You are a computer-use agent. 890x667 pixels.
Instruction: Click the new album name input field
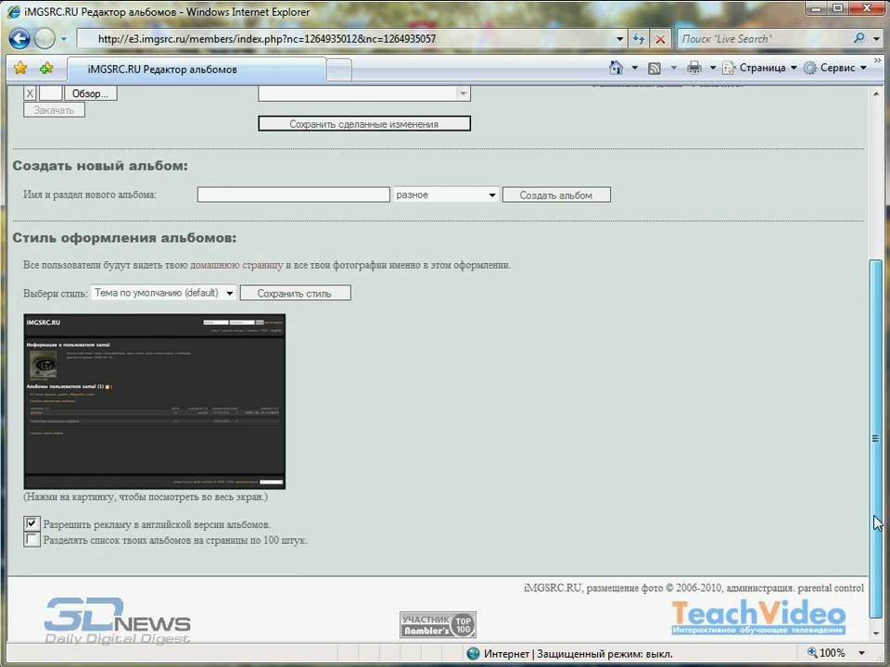[x=293, y=195]
